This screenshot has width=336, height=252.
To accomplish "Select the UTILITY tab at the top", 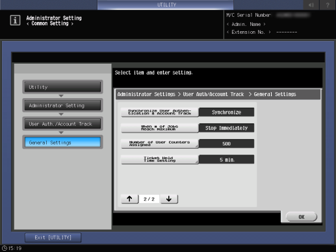I will coord(166,5).
